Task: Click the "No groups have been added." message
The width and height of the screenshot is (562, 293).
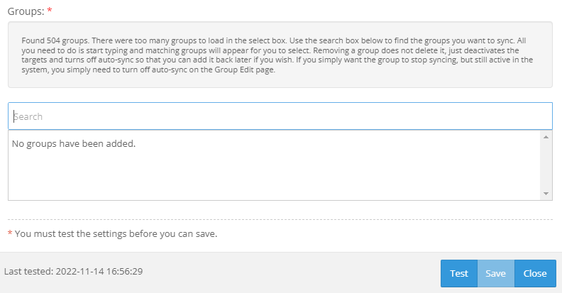Action: pyautogui.click(x=74, y=144)
